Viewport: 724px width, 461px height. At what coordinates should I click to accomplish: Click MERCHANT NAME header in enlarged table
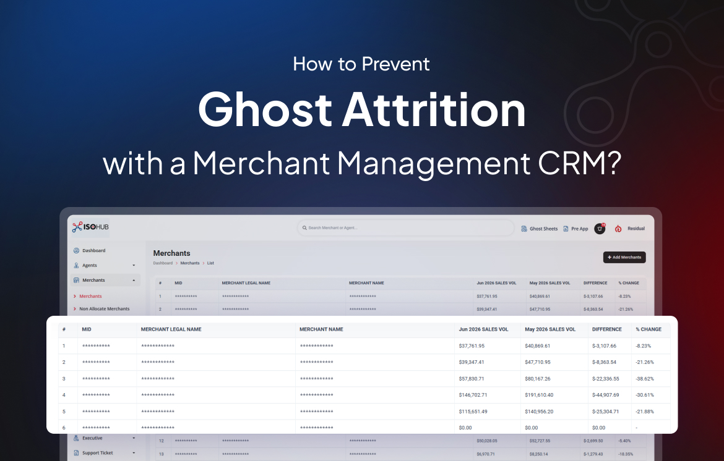(x=321, y=329)
